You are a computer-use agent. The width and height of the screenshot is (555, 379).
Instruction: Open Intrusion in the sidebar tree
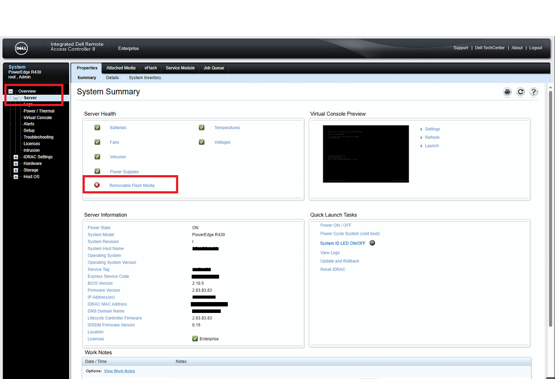point(31,150)
